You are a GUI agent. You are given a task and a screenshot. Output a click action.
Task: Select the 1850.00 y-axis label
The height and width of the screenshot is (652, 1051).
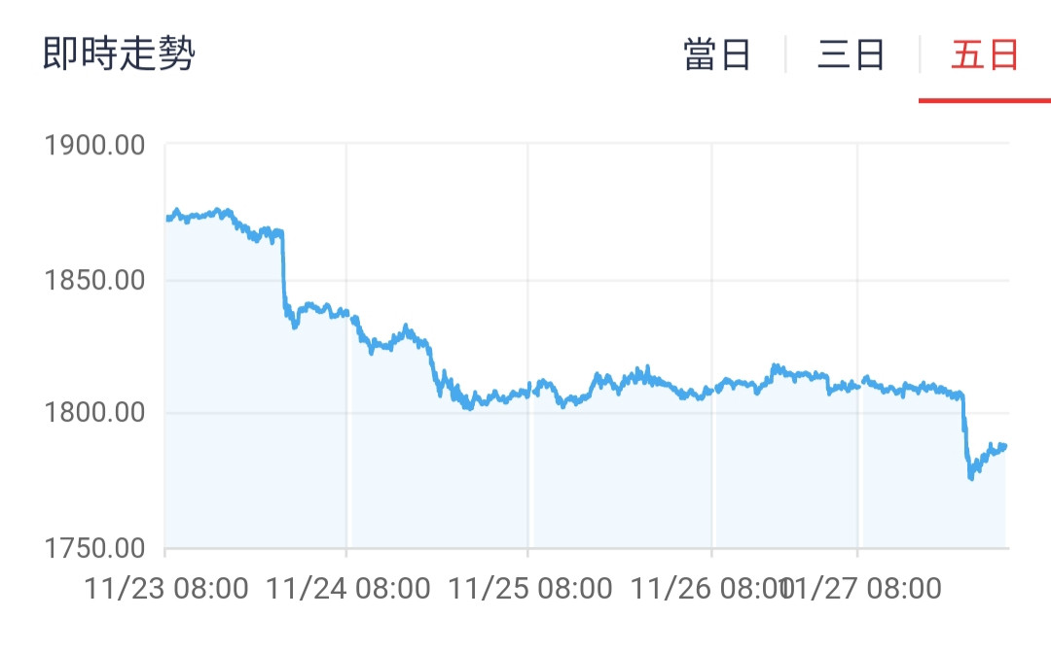(95, 281)
